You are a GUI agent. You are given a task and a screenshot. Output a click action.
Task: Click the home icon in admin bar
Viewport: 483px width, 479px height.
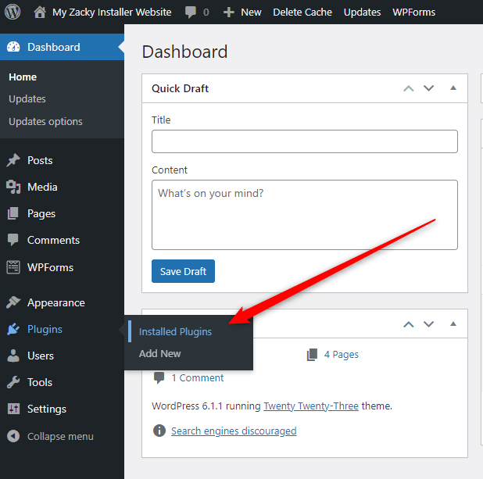[x=40, y=13]
